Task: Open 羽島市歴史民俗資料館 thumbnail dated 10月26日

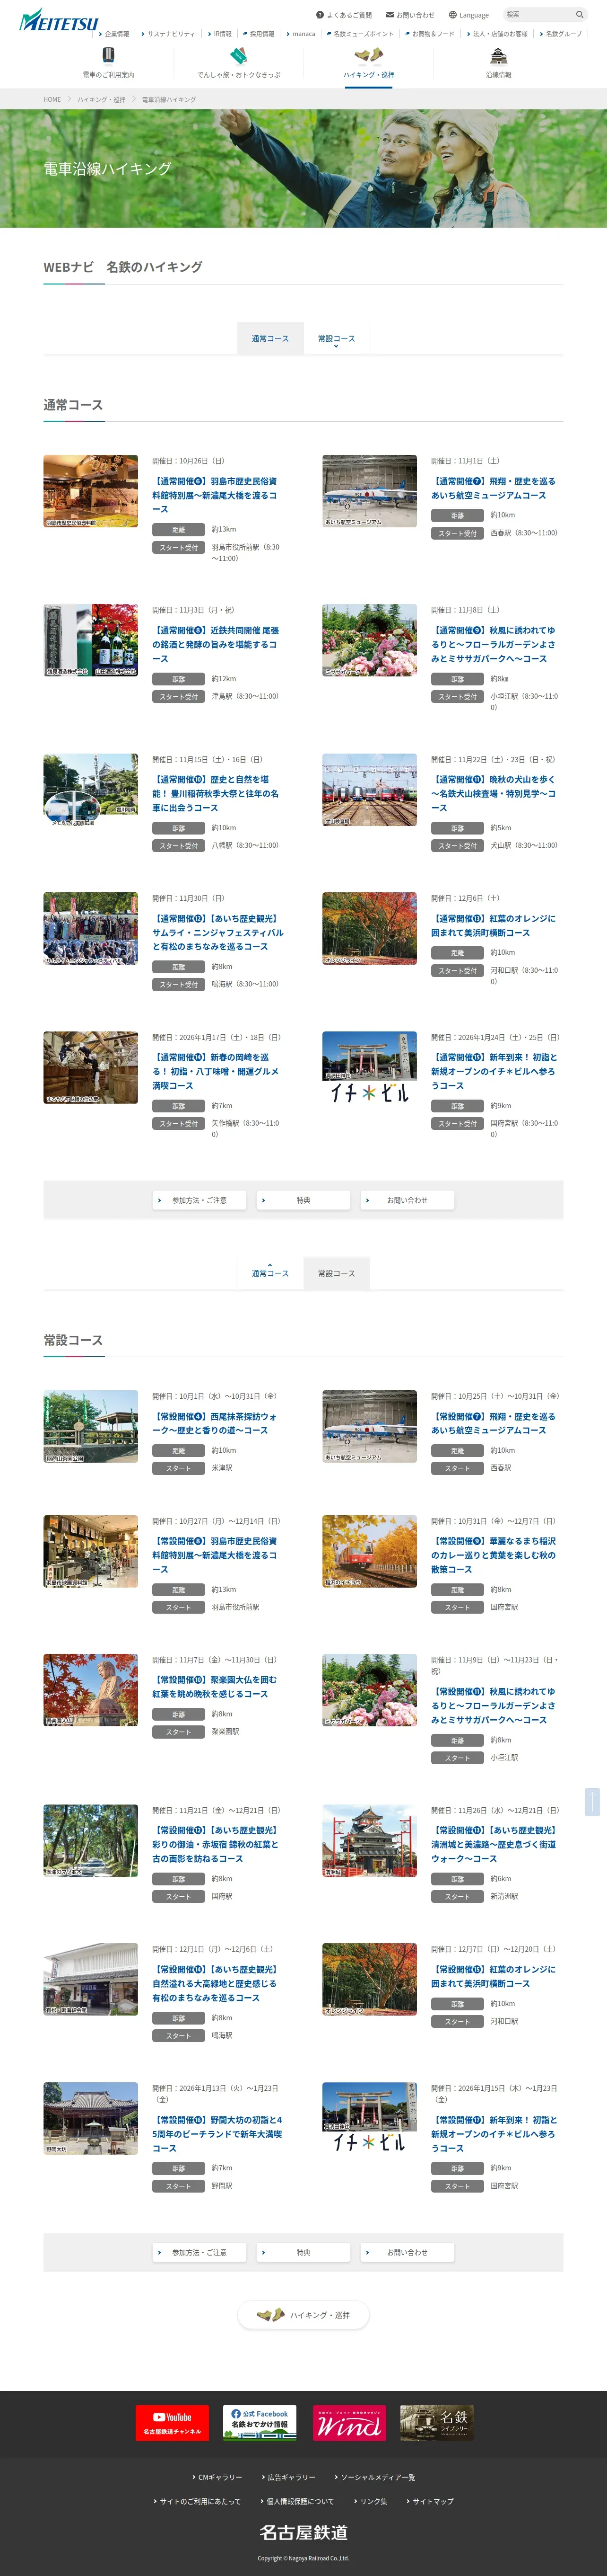Action: 91,491
